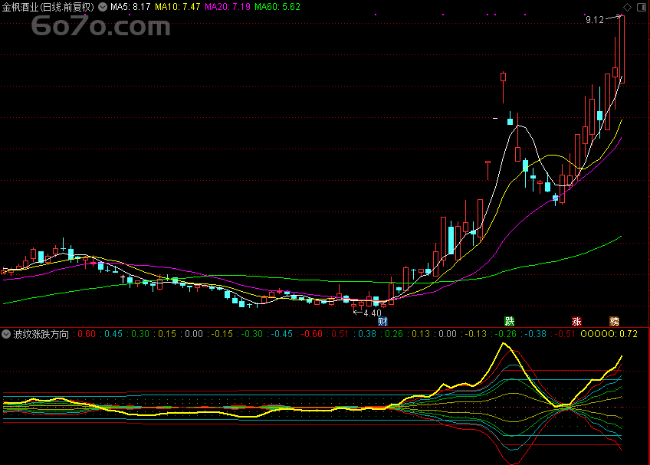Click the red -0.60 indicator value
Viewport: 650px width, 465px height.
tap(312, 334)
